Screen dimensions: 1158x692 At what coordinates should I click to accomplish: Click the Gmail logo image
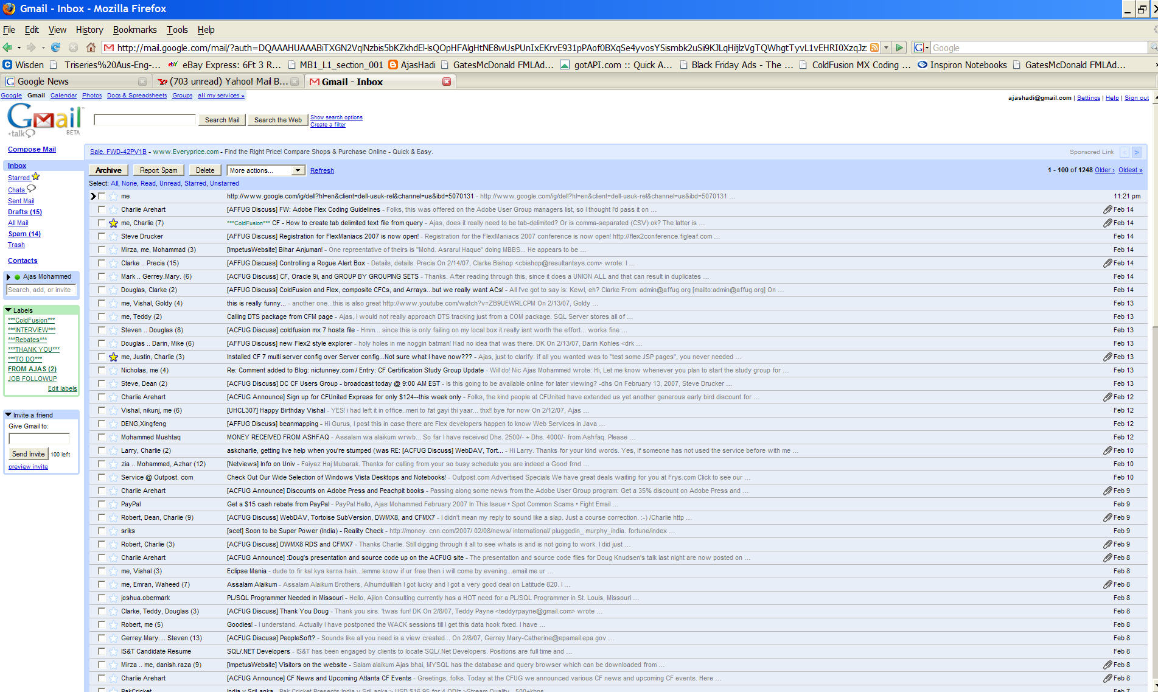(44, 120)
